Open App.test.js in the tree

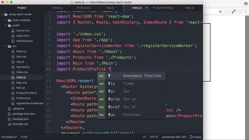click(x=23, y=67)
